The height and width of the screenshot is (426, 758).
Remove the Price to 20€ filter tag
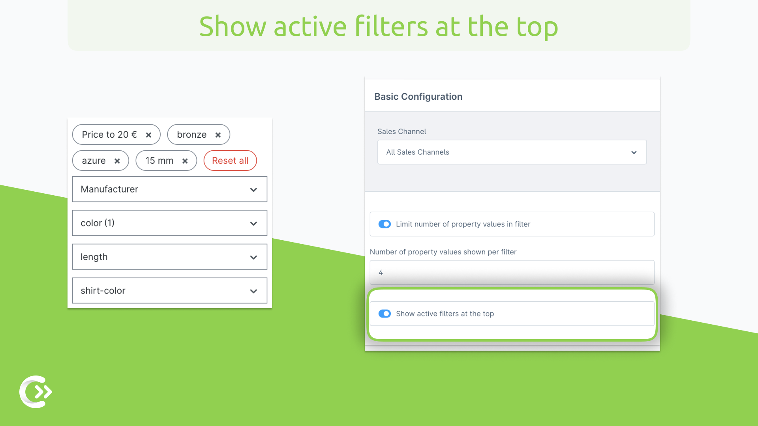point(148,134)
